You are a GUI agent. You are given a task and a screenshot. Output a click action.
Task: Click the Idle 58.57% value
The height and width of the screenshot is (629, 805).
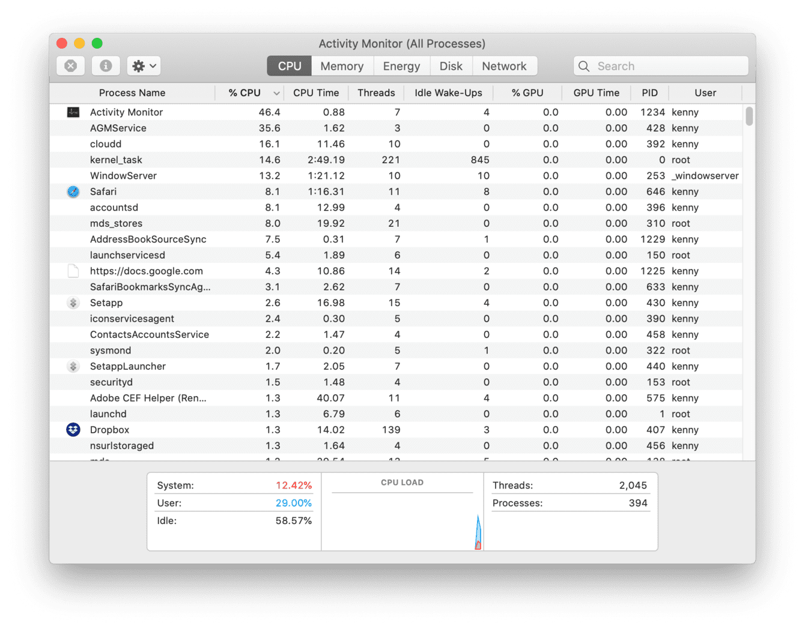pos(294,521)
